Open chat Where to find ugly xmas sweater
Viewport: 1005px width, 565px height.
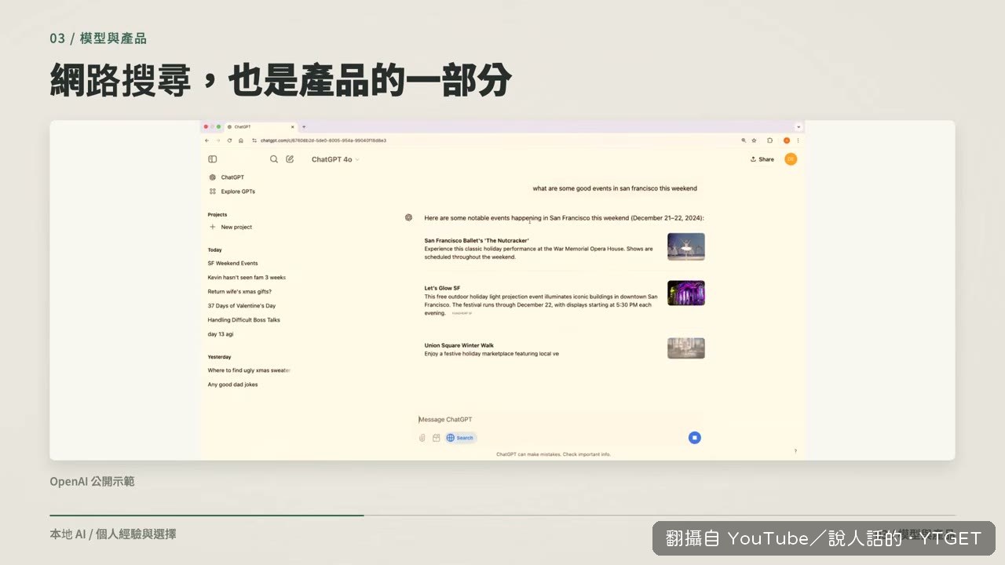pos(249,370)
